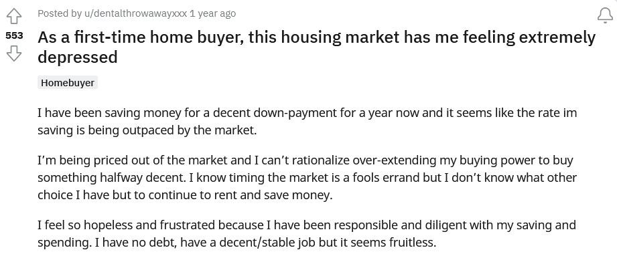The height and width of the screenshot is (258, 617).
Task: Downvote the post with the down arrow
Action: 14,53
